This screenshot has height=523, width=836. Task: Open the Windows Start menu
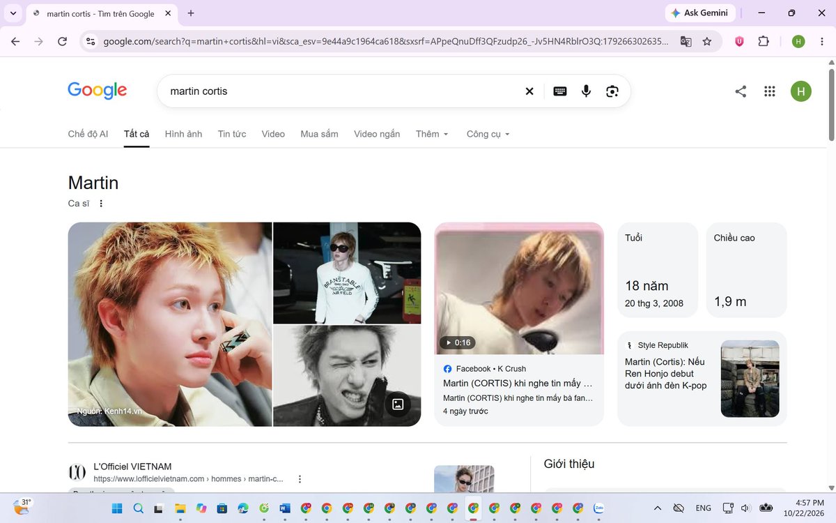pyautogui.click(x=117, y=508)
